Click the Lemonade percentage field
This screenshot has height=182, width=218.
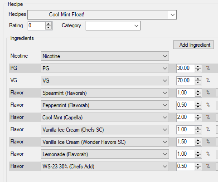(185, 154)
